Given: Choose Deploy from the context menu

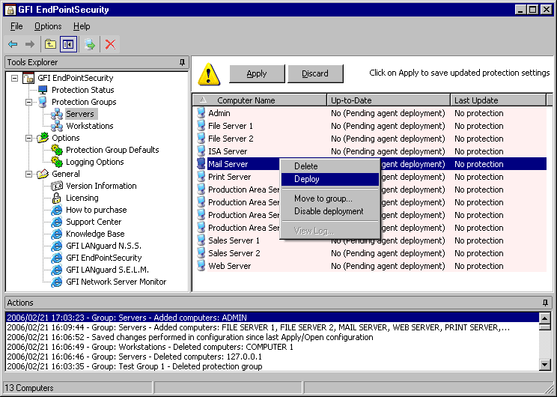Looking at the screenshot, I should tap(330, 179).
